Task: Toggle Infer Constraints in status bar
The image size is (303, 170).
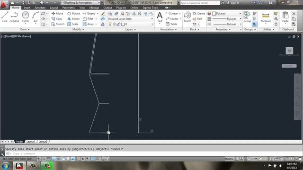Action: coord(39,159)
